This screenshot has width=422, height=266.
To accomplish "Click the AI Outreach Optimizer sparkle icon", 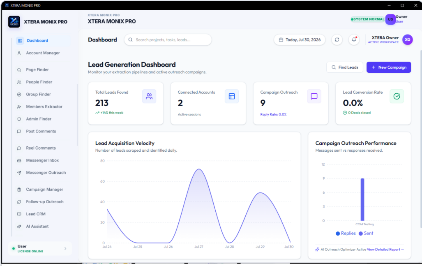I will pos(317,250).
